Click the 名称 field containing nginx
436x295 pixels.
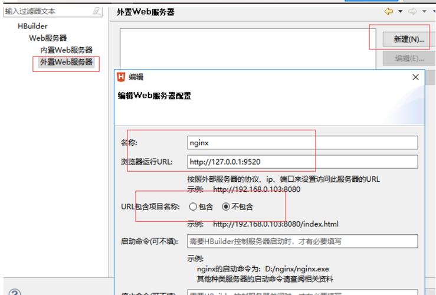(x=303, y=143)
